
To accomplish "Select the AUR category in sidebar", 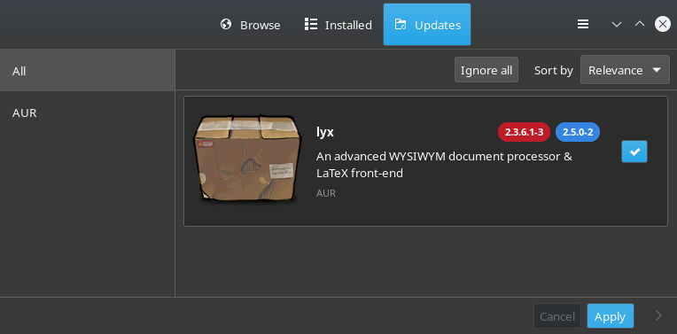I will tap(87, 113).
